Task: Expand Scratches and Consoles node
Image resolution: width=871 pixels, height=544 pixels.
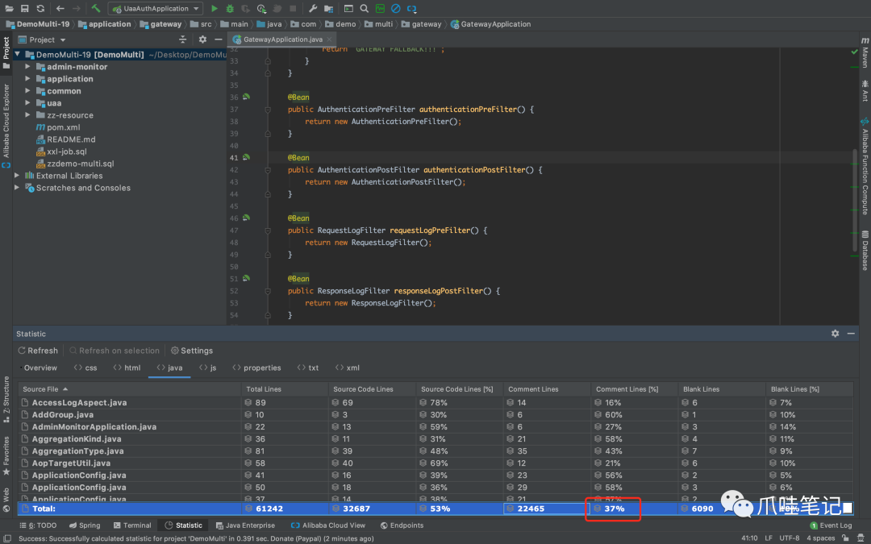Action: click(17, 188)
